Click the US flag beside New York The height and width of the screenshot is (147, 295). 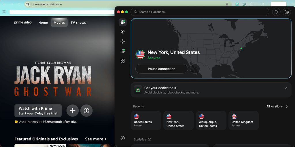(x=140, y=55)
